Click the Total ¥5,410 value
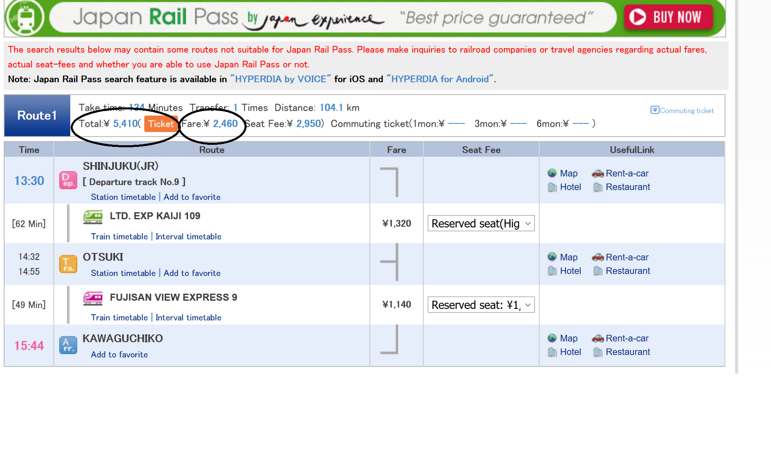This screenshot has height=450, width=771. point(125,124)
